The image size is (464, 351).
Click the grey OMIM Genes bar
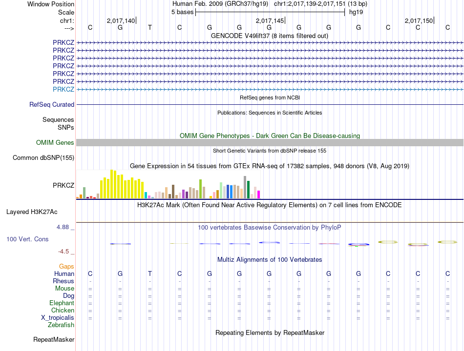tap(270, 142)
